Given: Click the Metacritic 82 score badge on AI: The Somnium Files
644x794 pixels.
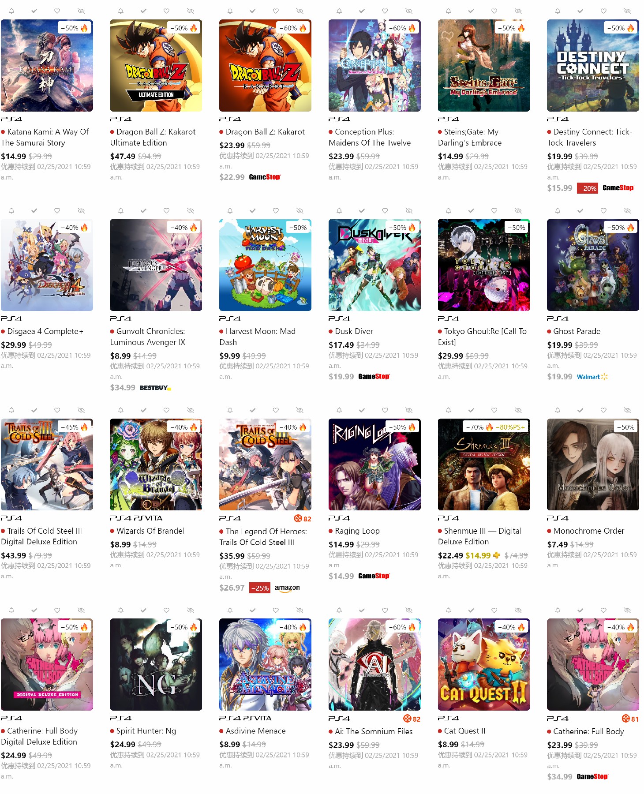Looking at the screenshot, I should (412, 719).
